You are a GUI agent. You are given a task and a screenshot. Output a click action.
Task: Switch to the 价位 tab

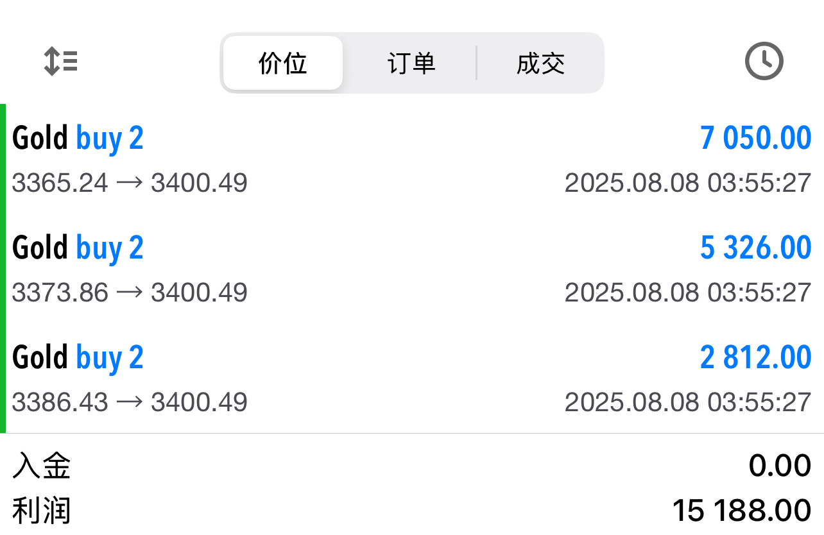[283, 63]
